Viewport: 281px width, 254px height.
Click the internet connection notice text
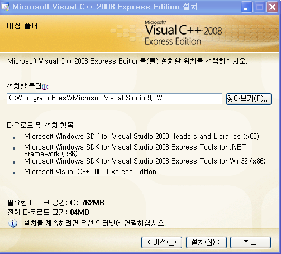click(x=94, y=223)
